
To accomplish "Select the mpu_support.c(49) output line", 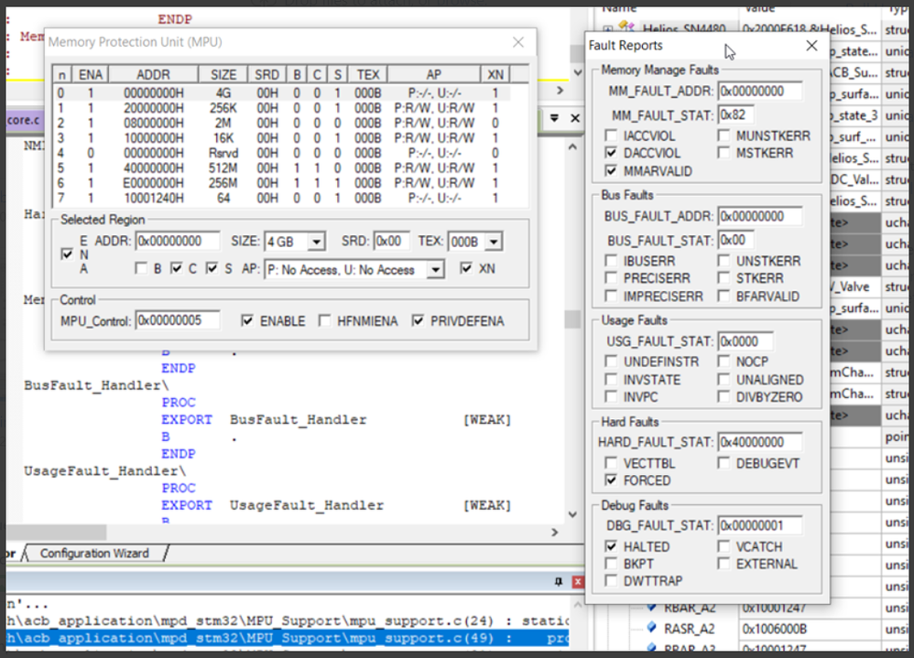I will coord(288,638).
